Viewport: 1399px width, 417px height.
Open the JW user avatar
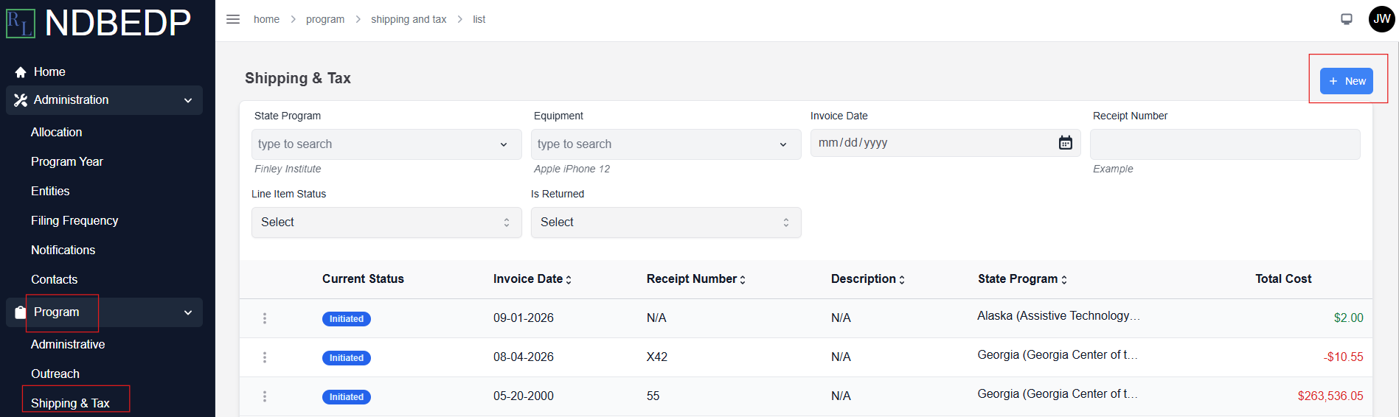(x=1381, y=19)
